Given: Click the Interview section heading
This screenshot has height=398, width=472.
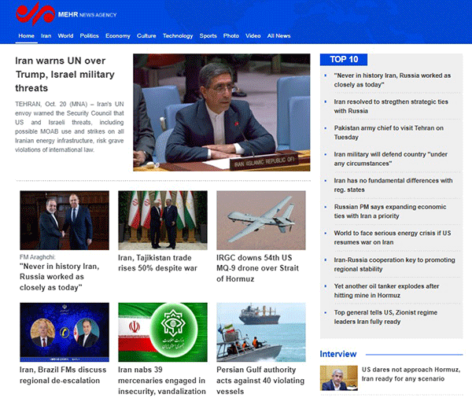Looking at the screenshot, I should [338, 354].
